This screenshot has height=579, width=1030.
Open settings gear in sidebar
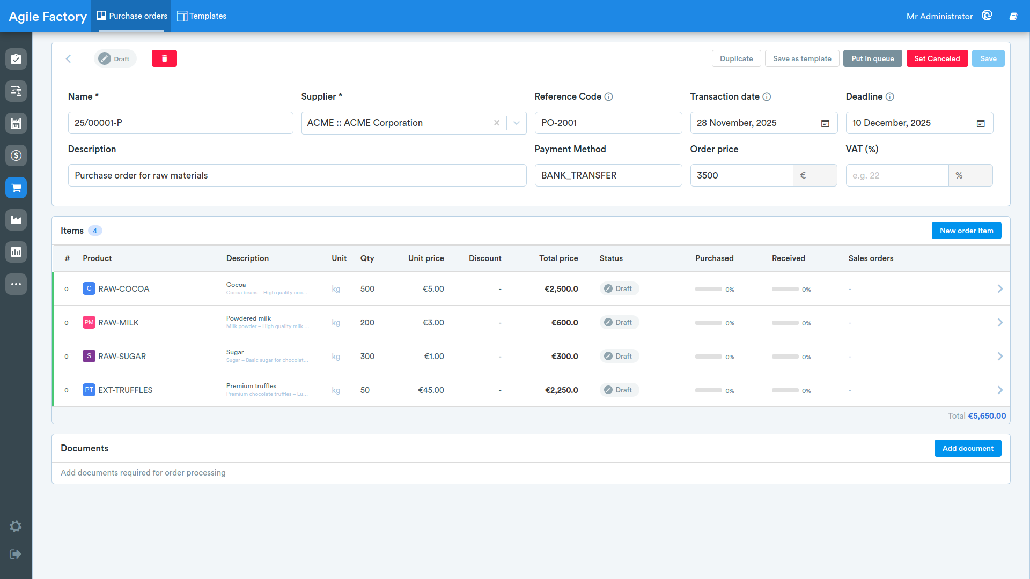click(16, 526)
